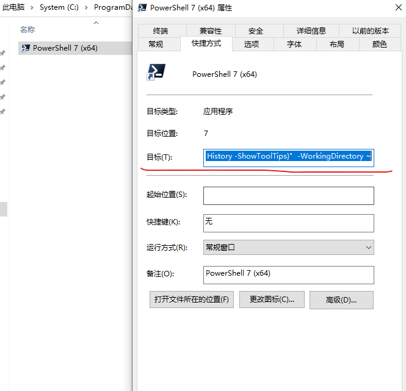Screen dimensions: 406x391
Task: Open the 选项 tab
Action: coord(251,45)
